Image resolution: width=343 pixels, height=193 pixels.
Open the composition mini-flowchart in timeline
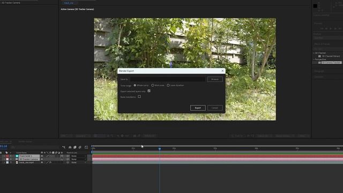(64, 147)
